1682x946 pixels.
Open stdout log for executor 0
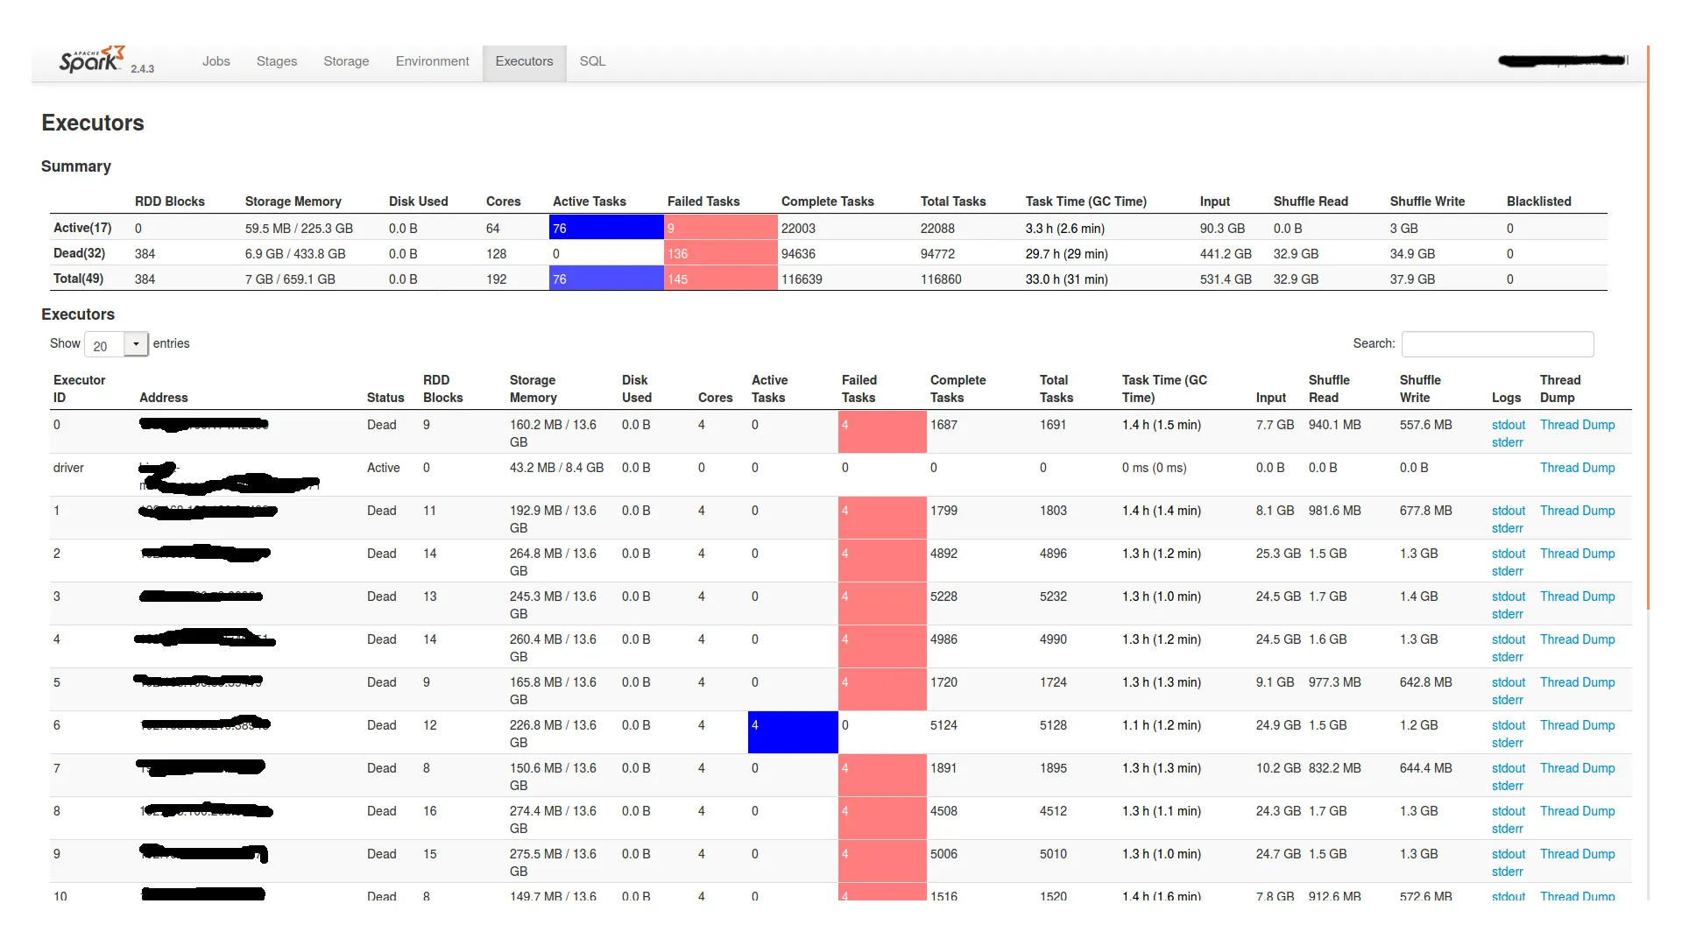coord(1508,425)
